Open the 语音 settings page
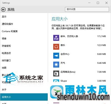Screen dimensions: 111x104 pyautogui.click(x=4, y=39)
